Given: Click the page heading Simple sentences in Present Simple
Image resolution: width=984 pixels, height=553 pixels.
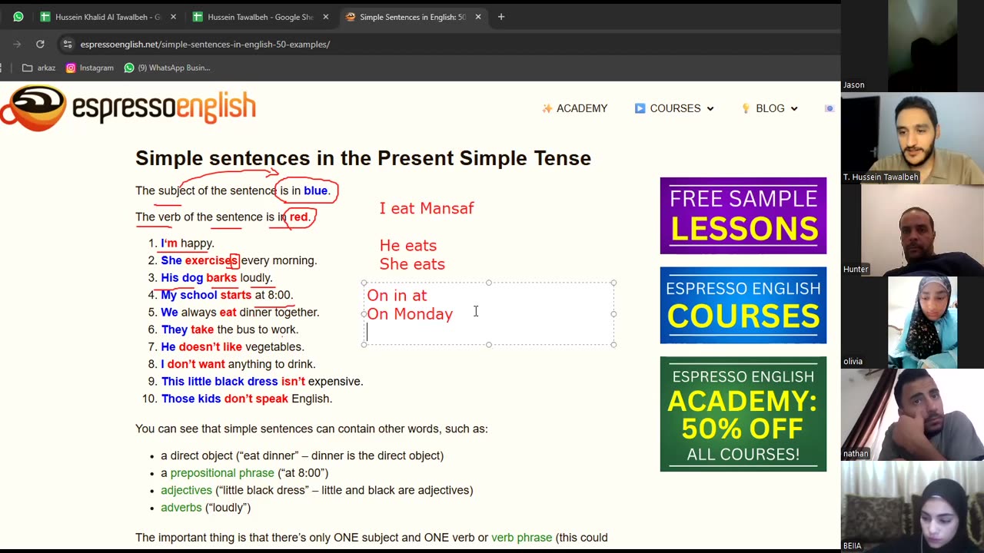Looking at the screenshot, I should (x=363, y=158).
